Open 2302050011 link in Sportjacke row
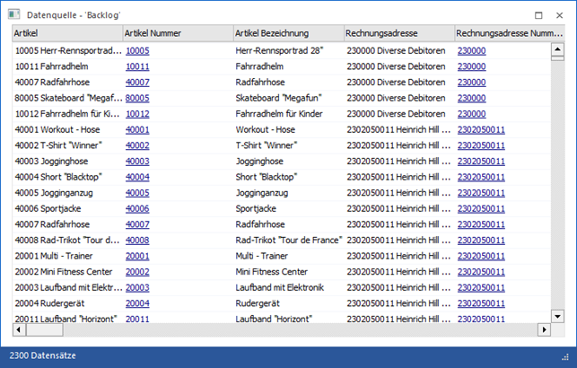577x368 pixels. [x=481, y=208]
